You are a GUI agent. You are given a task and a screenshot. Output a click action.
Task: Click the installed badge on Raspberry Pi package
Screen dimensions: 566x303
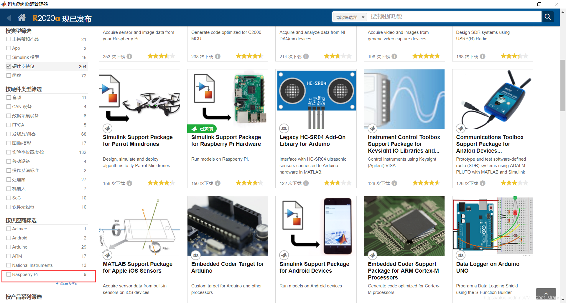[202, 129]
